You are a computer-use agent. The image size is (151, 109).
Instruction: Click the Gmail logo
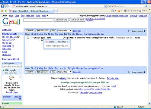pyautogui.click(x=11, y=22)
